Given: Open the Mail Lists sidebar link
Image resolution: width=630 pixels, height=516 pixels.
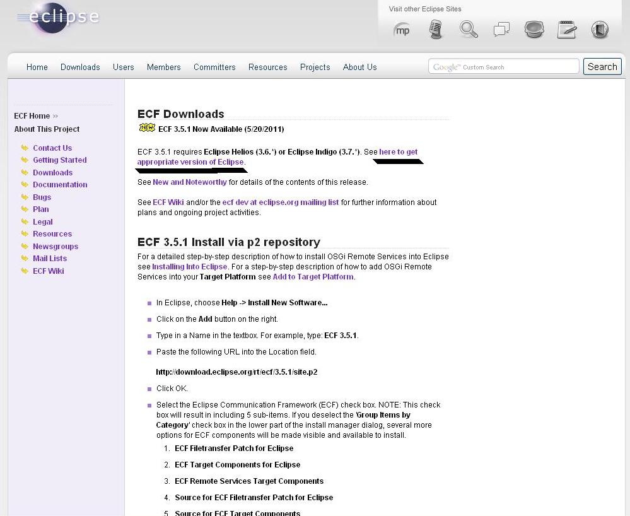Looking at the screenshot, I should 50,259.
